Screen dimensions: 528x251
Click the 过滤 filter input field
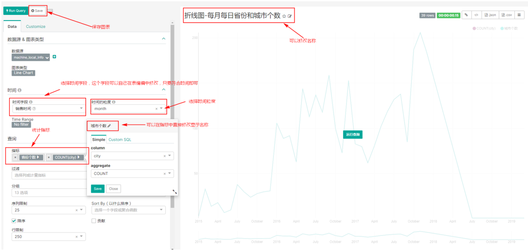click(x=49, y=175)
